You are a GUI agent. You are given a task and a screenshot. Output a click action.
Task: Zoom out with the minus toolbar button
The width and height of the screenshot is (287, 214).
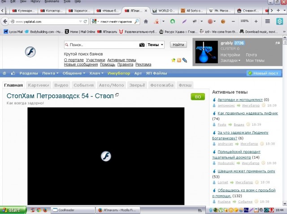point(233,21)
